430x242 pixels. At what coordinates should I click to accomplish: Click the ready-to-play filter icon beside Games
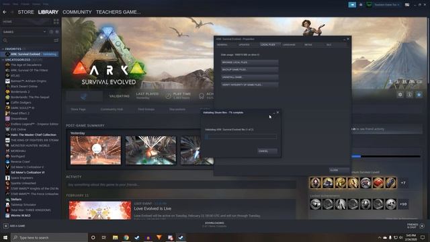[57, 32]
